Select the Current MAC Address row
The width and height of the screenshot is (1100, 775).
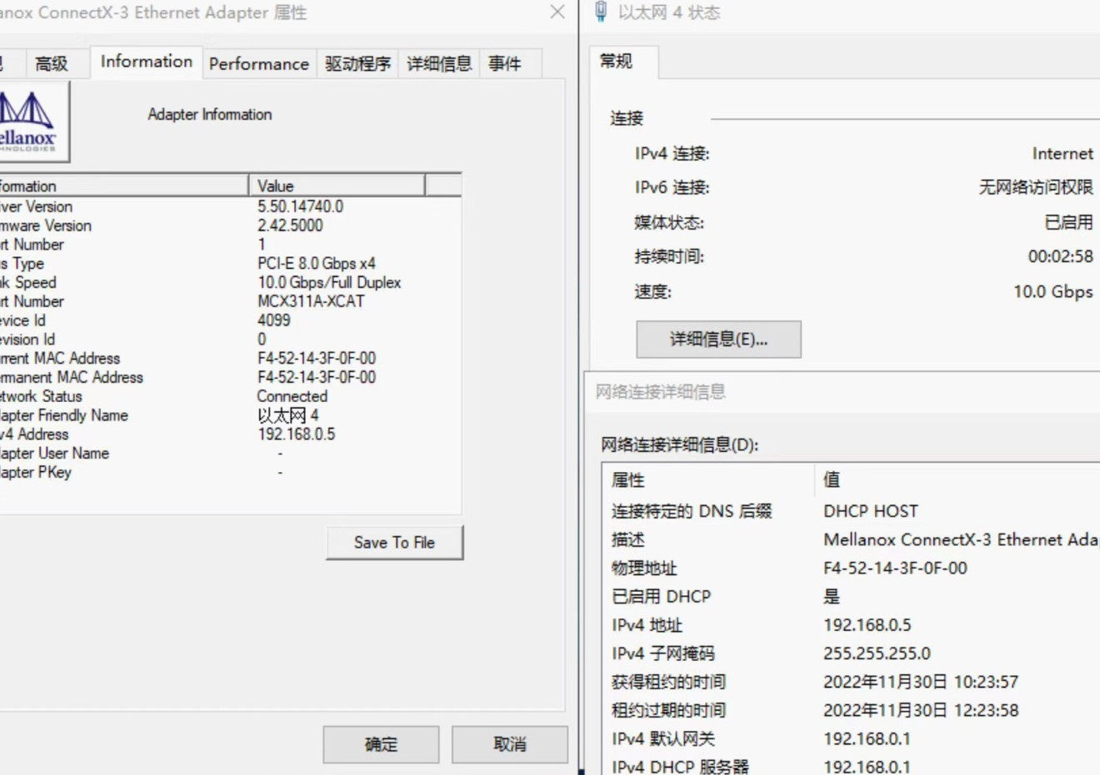coord(230,359)
